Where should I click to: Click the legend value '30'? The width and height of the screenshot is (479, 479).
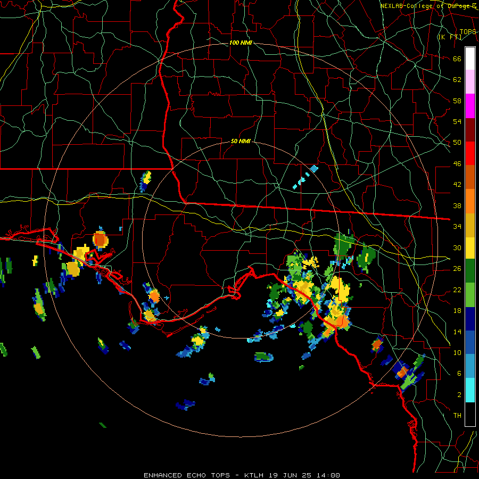click(457, 247)
